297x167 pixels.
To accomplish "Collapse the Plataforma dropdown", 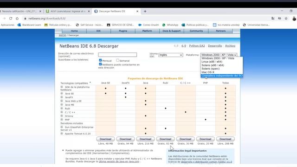I will 219,55.
